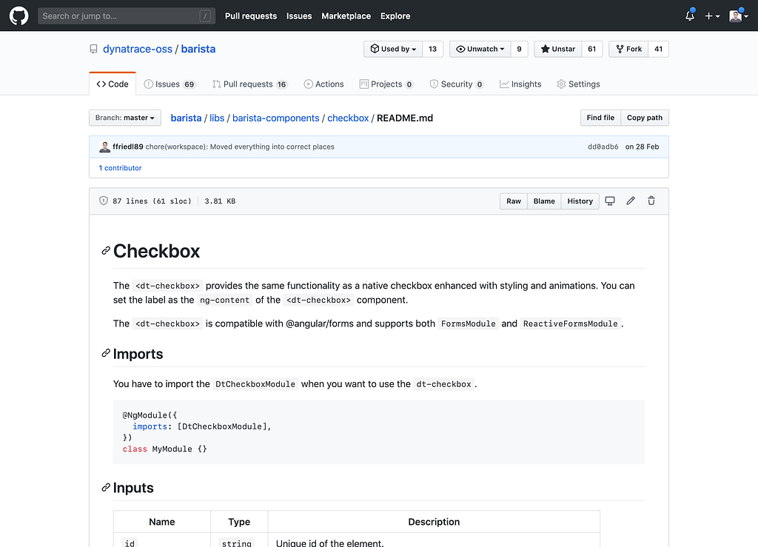Click the GitHub logo icon
This screenshot has width=758, height=547.
tap(19, 16)
